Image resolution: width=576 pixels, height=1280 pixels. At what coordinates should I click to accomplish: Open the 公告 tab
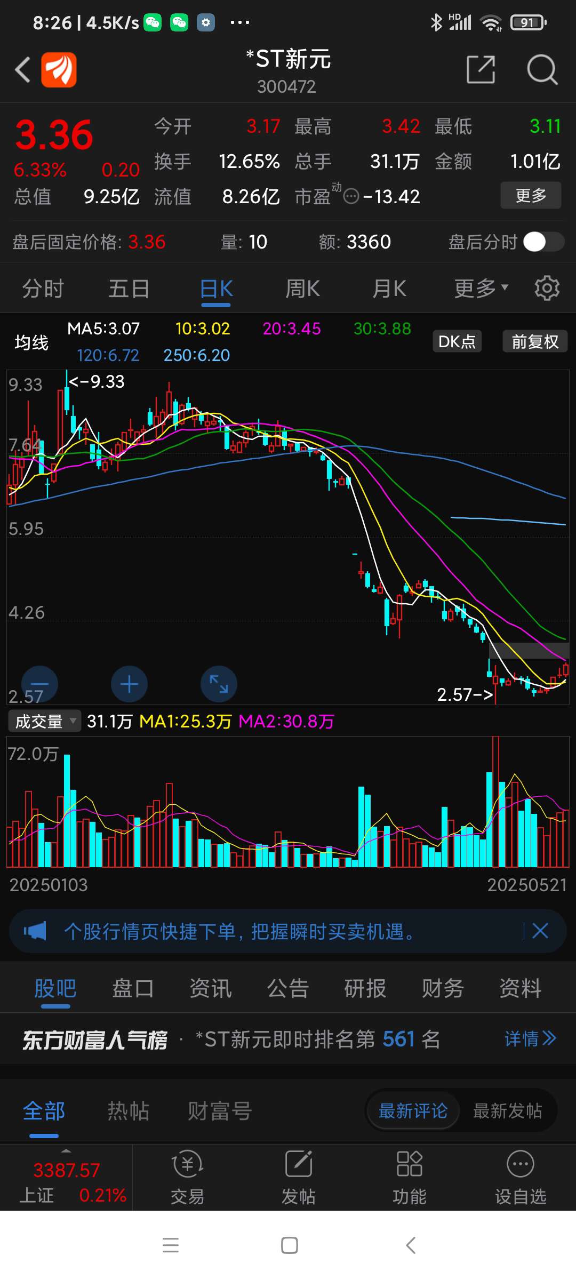click(288, 988)
